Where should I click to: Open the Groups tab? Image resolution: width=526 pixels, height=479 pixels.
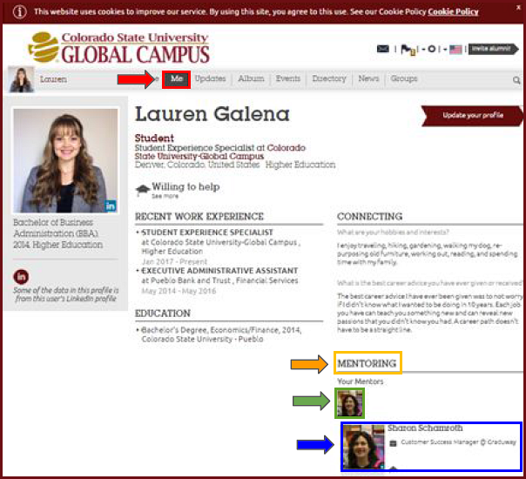point(404,79)
